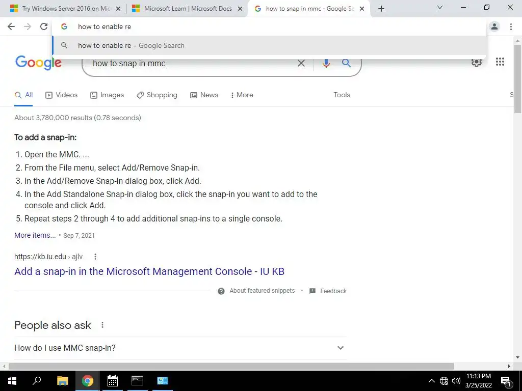Screen dimensions: 522x391
Task: Click About featured snippets text link
Action: tap(262, 291)
